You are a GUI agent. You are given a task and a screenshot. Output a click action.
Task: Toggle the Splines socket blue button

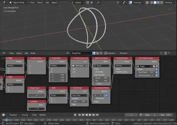pos(157,69)
